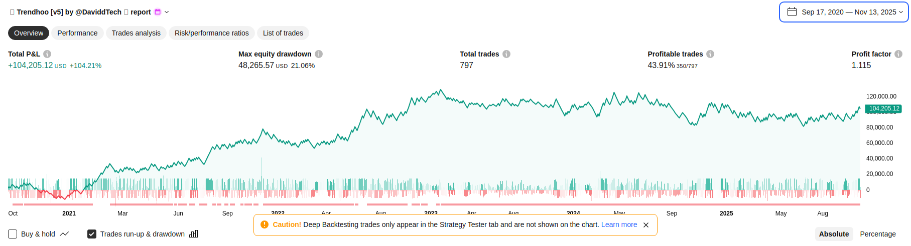Switch chart to Percentage mode
Screen dimensions: 911x246
[x=877, y=234]
